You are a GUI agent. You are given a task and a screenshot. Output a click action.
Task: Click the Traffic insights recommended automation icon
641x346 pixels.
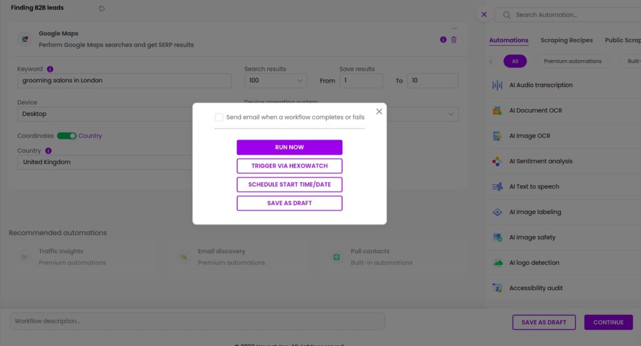click(x=25, y=257)
